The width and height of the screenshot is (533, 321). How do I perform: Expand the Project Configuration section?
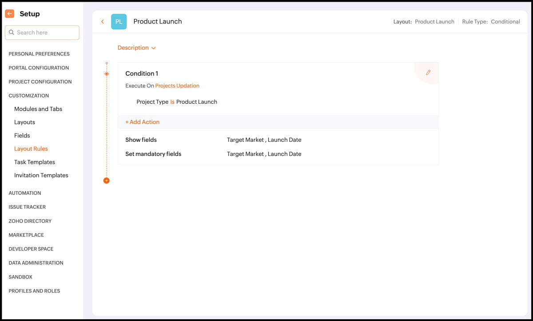coord(40,82)
